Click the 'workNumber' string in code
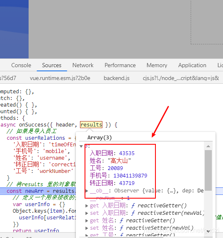Image resolution: width=223 pixels, height=238 pixels. [55, 171]
